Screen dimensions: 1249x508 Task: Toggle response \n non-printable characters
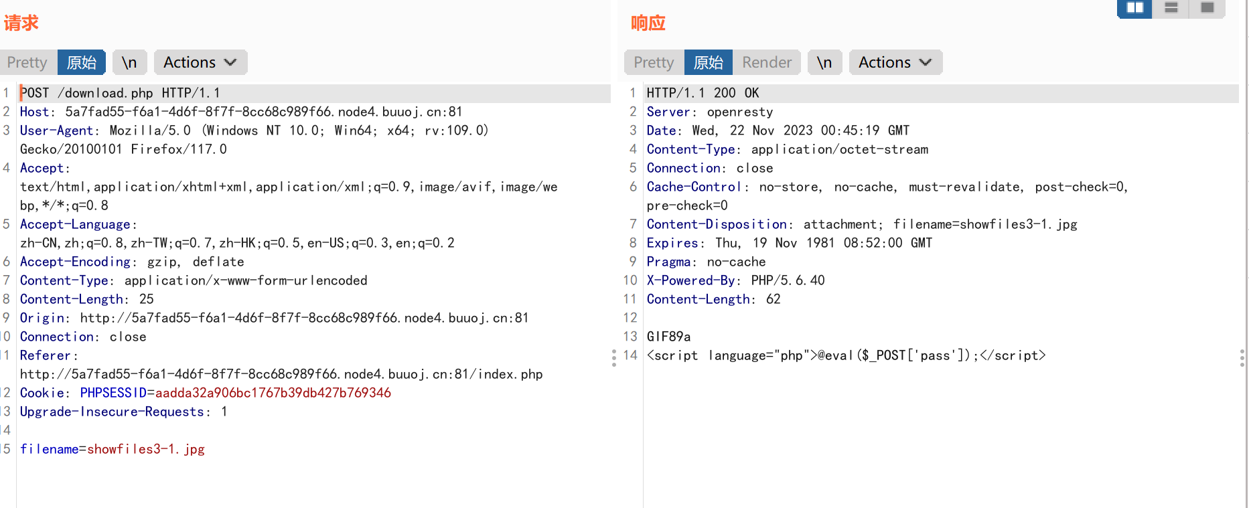click(x=824, y=62)
